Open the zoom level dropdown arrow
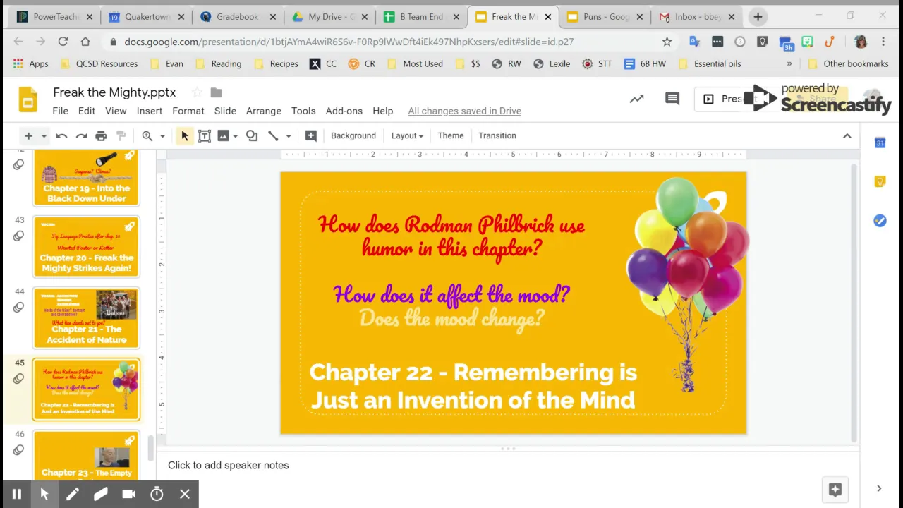The height and width of the screenshot is (508, 903). tap(162, 135)
